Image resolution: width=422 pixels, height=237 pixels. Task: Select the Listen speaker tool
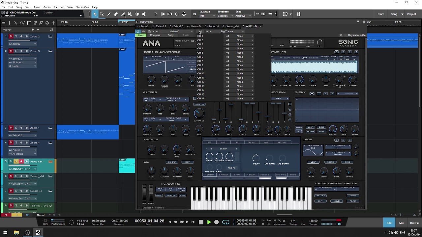[x=144, y=14]
